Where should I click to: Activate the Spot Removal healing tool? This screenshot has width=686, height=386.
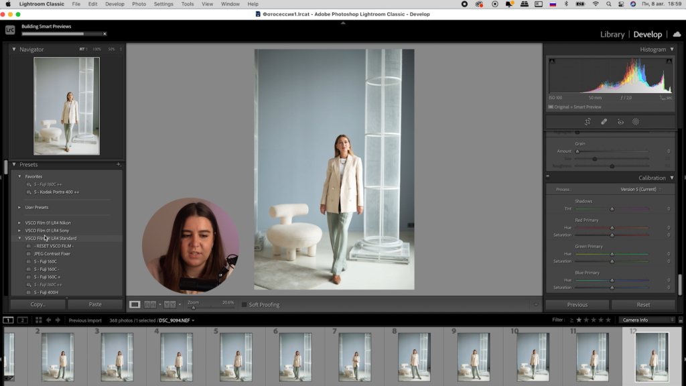coord(604,122)
